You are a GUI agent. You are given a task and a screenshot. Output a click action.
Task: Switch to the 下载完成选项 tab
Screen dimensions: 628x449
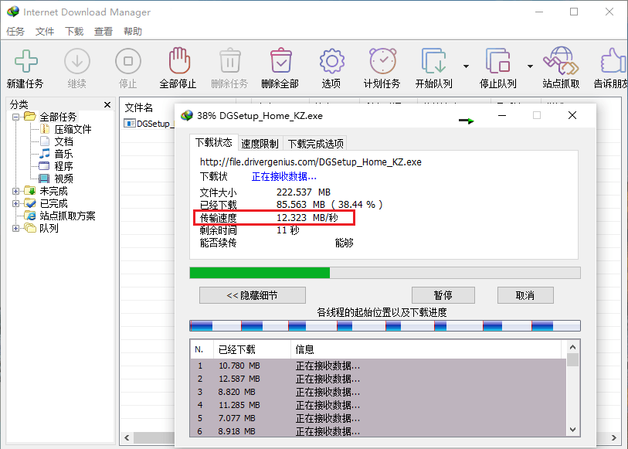[316, 144]
